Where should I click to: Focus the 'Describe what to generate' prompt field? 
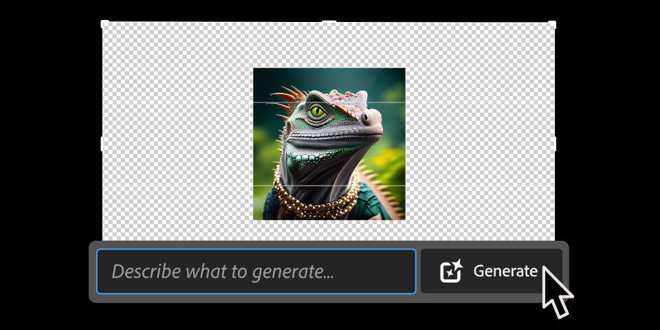coord(256,272)
